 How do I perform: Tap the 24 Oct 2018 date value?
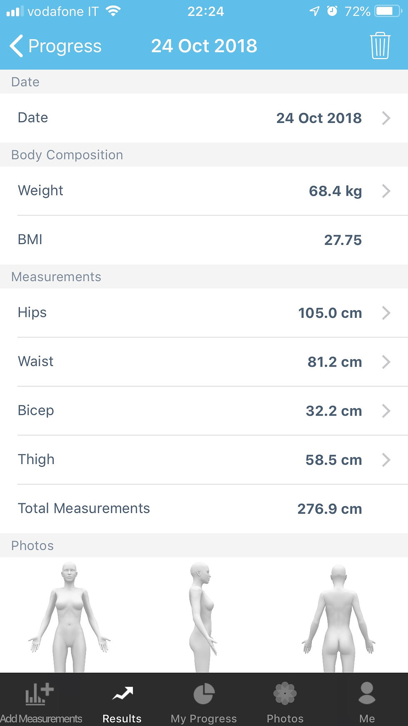[319, 118]
